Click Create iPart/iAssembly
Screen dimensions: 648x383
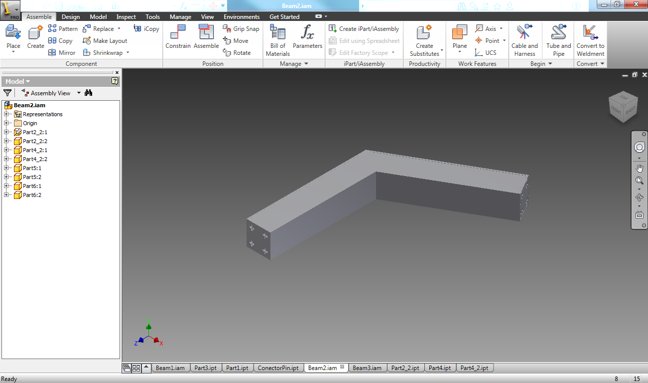point(364,29)
